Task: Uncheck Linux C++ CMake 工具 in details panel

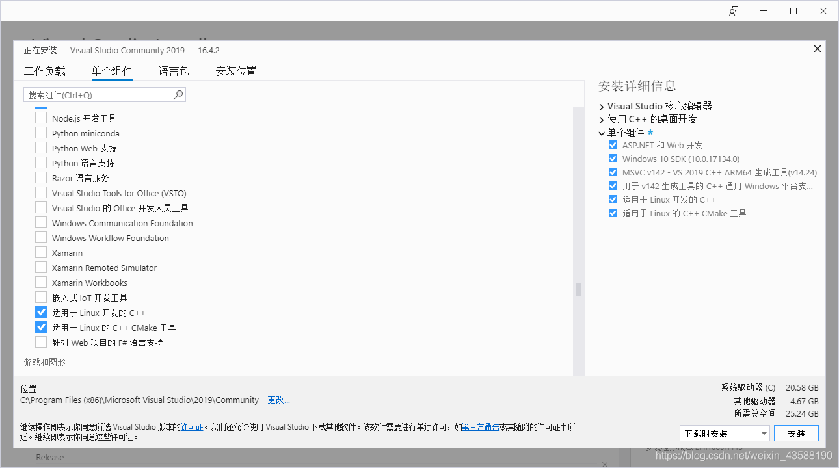Action: pos(613,213)
